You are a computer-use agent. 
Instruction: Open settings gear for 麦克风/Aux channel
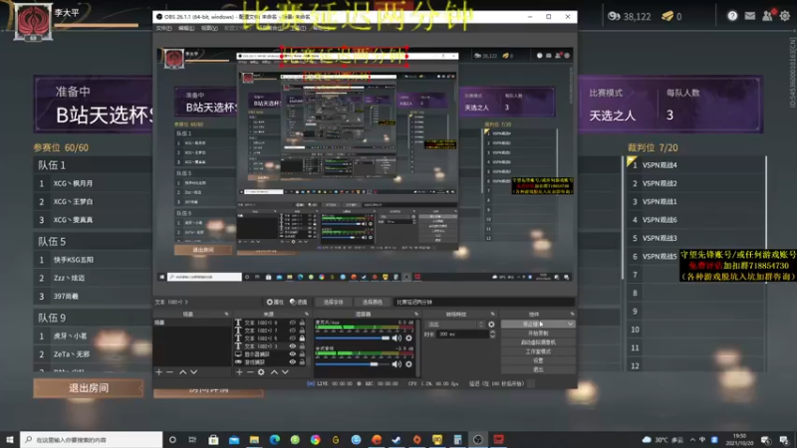click(x=408, y=337)
